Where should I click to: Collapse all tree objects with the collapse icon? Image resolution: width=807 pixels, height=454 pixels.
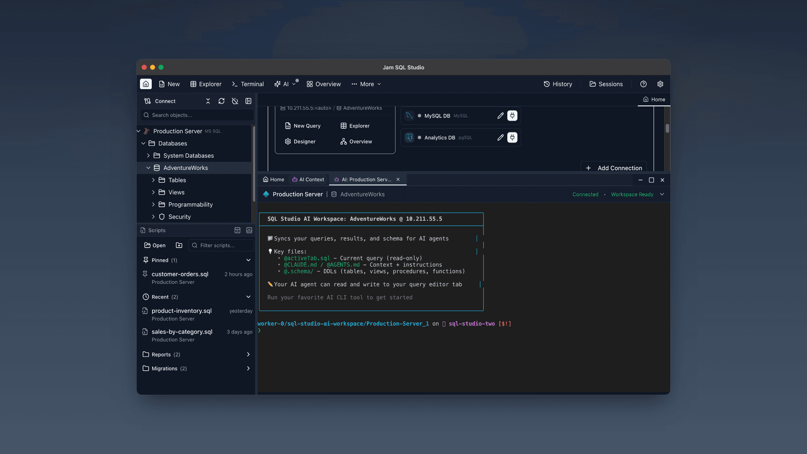pyautogui.click(x=208, y=101)
